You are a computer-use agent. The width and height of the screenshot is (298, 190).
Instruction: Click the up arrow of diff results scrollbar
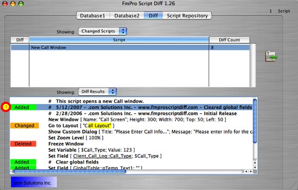255,163
